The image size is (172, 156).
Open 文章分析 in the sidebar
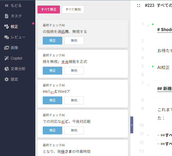click(x=18, y=69)
